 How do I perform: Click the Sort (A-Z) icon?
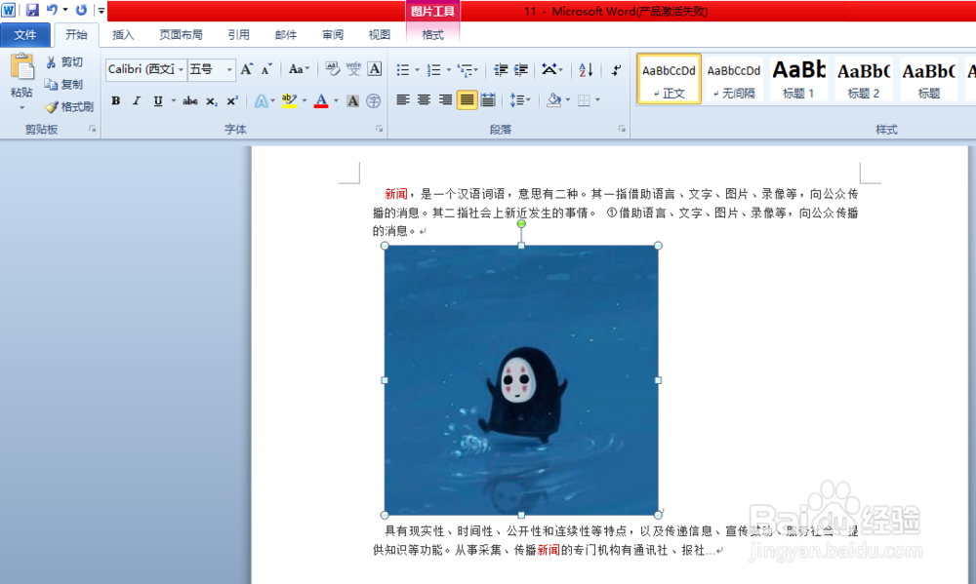(x=586, y=69)
